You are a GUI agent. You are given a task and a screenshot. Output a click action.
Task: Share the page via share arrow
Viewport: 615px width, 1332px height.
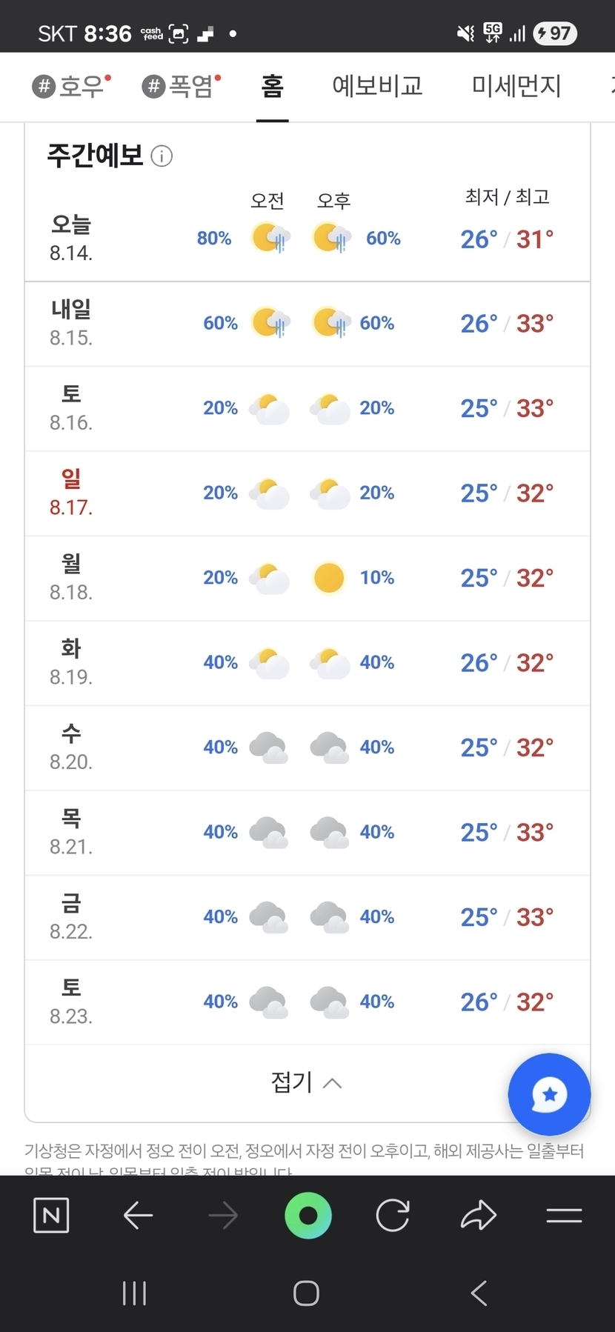point(479,1215)
